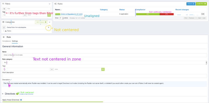This screenshot has width=209, height=103.
Task: Click the Short description input field
Action: pyautogui.click(x=105, y=76)
